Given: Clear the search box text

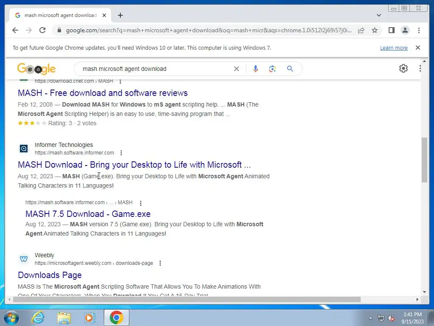Looking at the screenshot, I should point(236,69).
